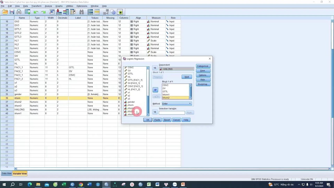
Task: Click the Run descriptive statistics icon
Action: [x=73, y=12]
